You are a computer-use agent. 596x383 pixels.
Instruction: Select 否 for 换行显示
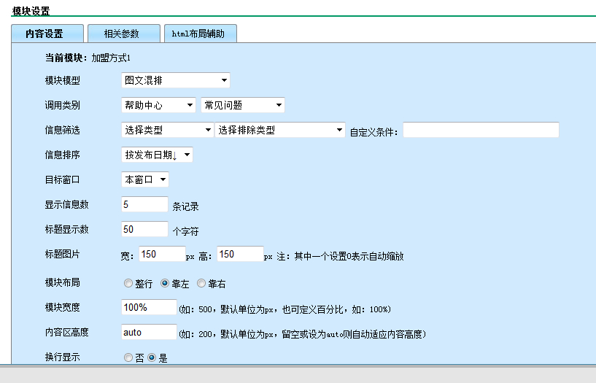coord(128,357)
